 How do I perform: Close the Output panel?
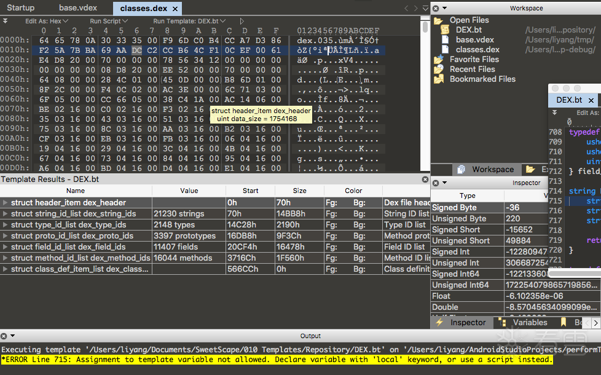(x=4, y=336)
